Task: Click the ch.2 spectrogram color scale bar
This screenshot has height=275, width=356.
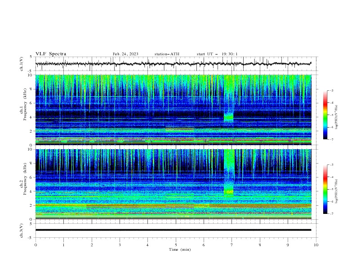Action: coord(325,189)
